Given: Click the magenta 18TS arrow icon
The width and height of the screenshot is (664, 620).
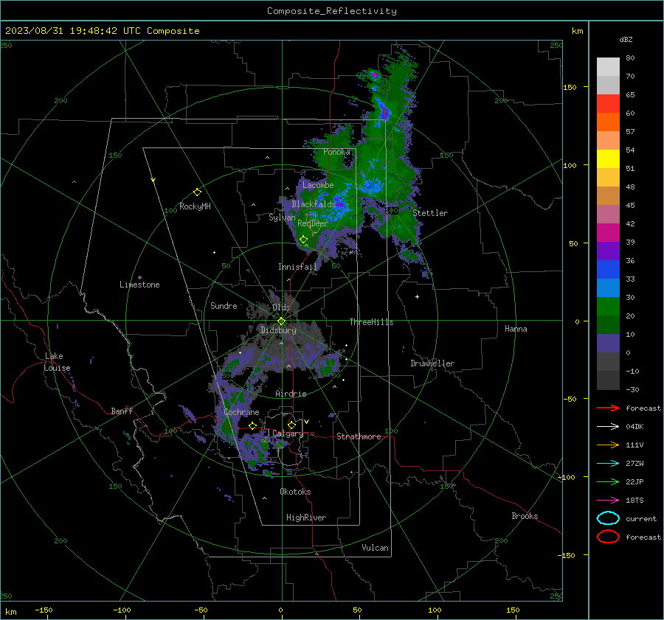Looking at the screenshot, I should pyautogui.click(x=608, y=501).
